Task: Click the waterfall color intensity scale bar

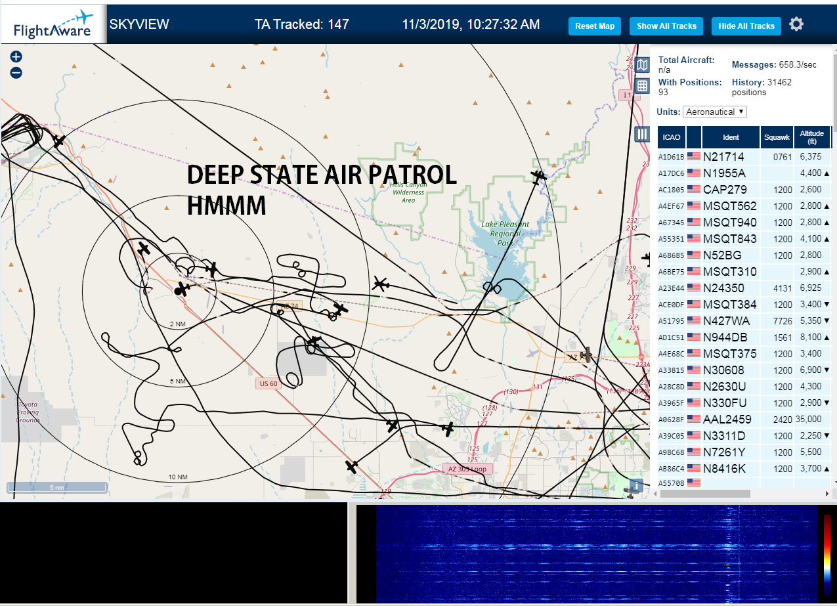Action: click(x=827, y=555)
